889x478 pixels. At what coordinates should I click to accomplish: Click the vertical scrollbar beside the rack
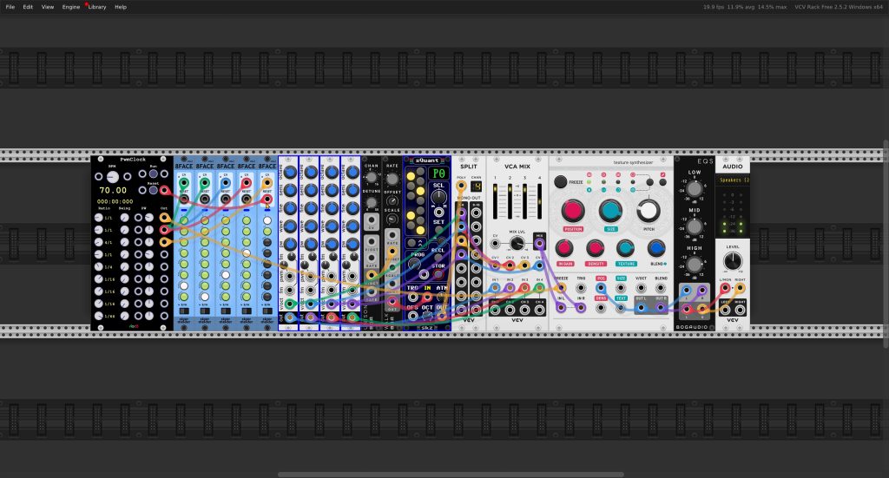(x=886, y=244)
